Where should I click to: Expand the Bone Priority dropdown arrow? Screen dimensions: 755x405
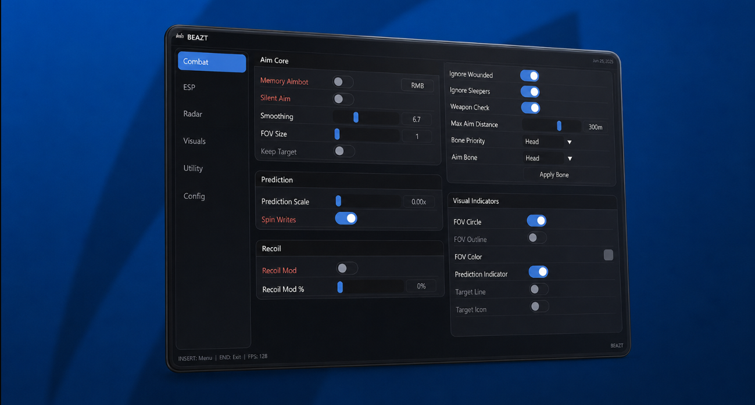[x=570, y=142]
